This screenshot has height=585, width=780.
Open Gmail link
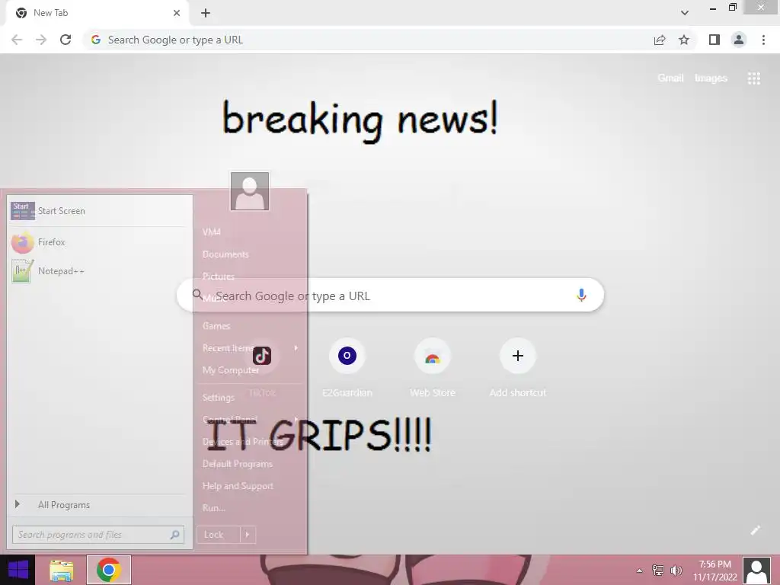tap(670, 78)
